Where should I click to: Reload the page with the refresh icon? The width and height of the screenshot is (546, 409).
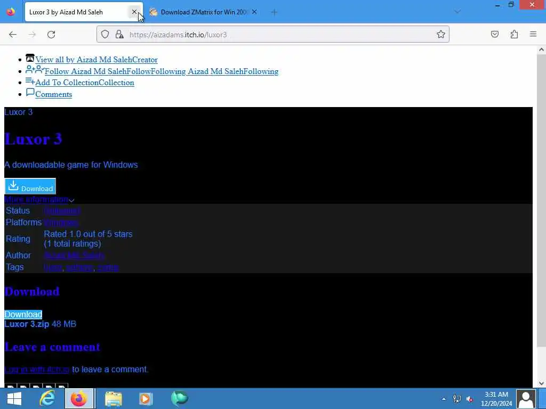51,35
